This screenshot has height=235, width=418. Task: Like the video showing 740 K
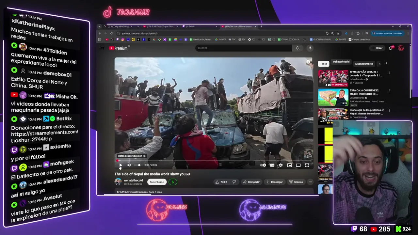click(221, 182)
